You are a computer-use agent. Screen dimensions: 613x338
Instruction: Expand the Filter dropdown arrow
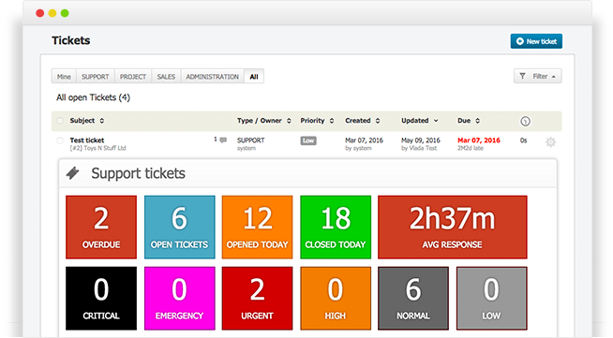click(554, 77)
